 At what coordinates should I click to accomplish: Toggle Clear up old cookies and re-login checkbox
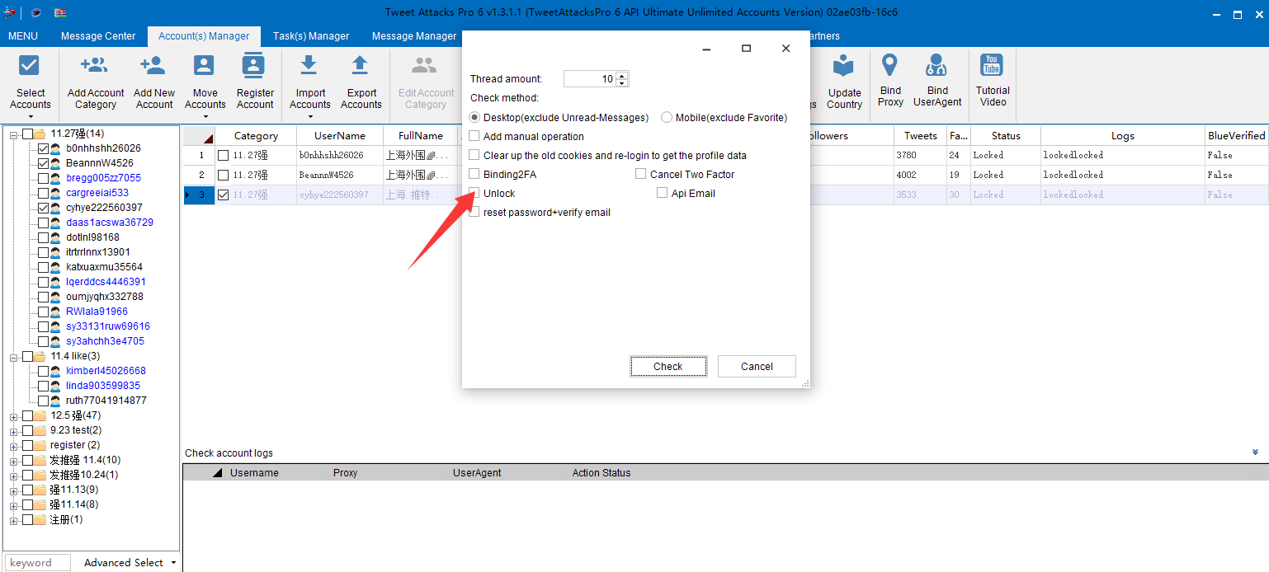pyautogui.click(x=474, y=155)
